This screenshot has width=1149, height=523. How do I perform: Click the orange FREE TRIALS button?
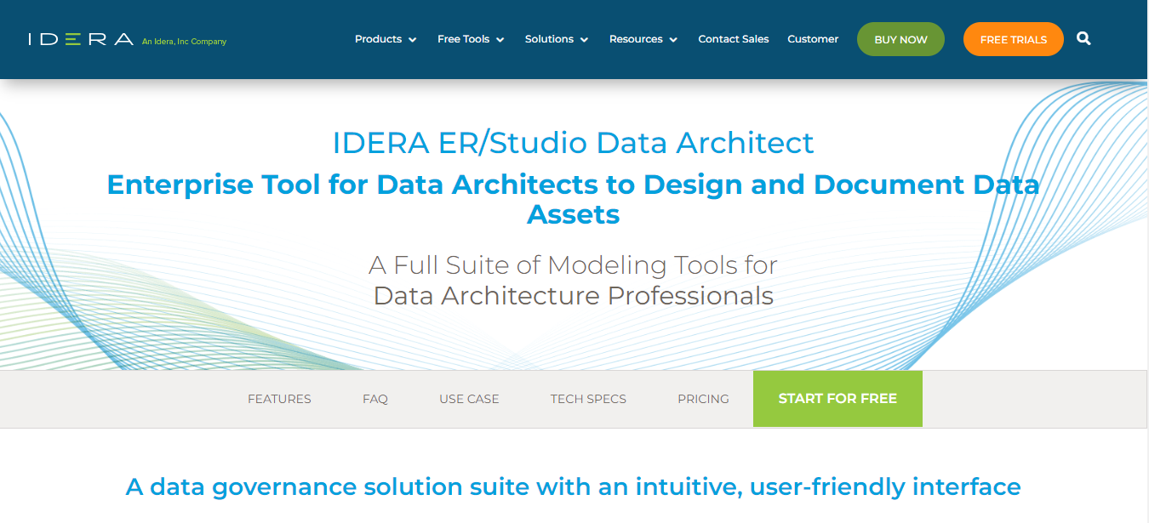[x=1013, y=38]
